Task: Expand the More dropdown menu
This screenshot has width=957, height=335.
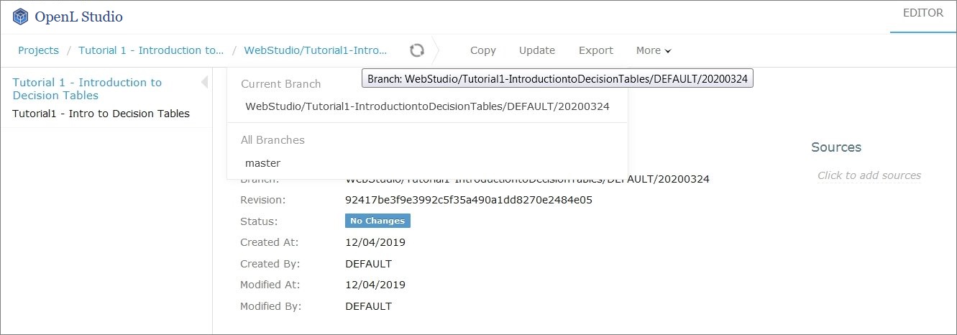Action: click(653, 50)
